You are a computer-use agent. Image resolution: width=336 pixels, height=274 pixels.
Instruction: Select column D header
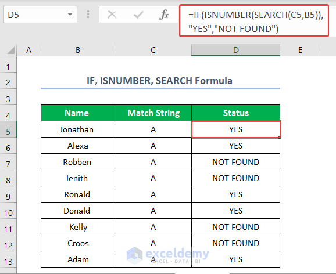[x=235, y=50]
